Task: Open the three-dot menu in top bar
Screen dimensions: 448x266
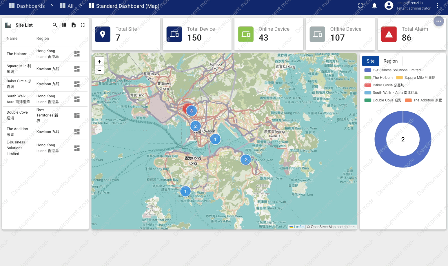Action: 438,6
